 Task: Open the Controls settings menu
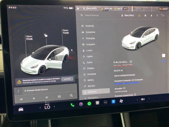[x=88, y=26]
